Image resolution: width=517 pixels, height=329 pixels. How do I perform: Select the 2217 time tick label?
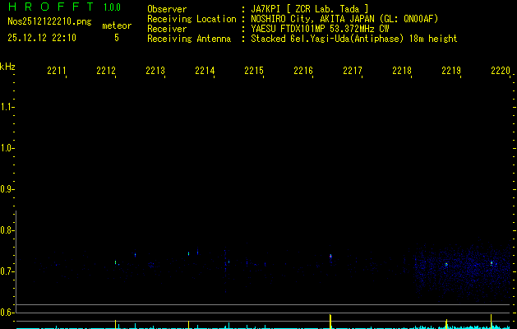[x=353, y=72]
